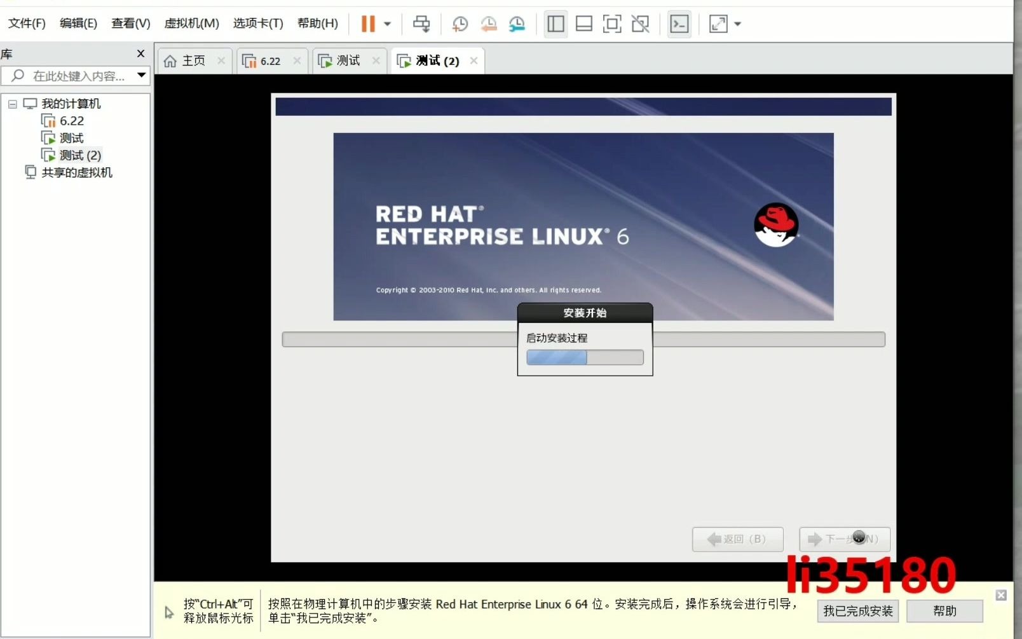The height and width of the screenshot is (639, 1022).
Task: Toggle the library sidebar visibility
Action: [555, 24]
